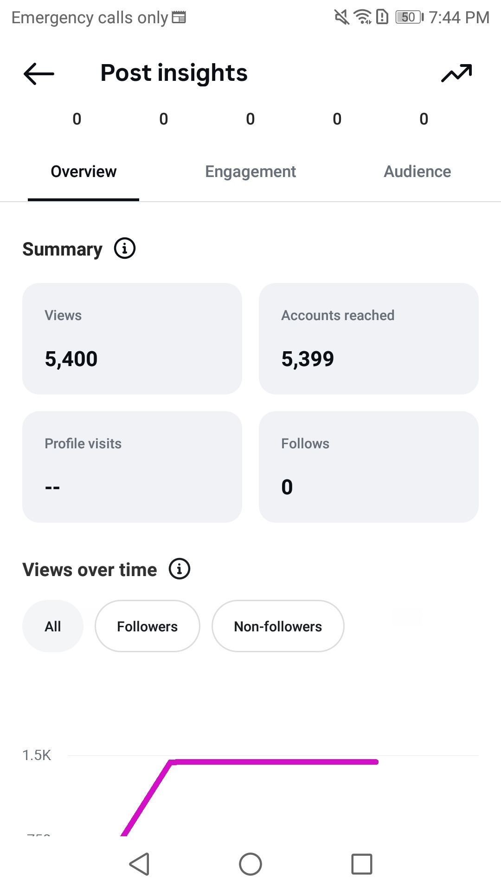This screenshot has width=501, height=892.
Task: Tap the Follows card
Action: point(369,467)
